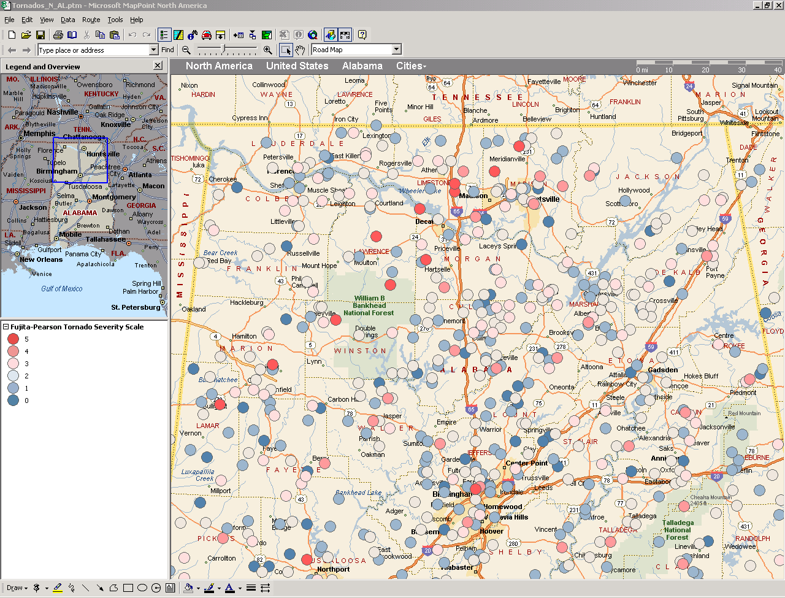Screen dimensions: 785x598
Task: Open the Draw menu dropdown
Action: coord(17,588)
